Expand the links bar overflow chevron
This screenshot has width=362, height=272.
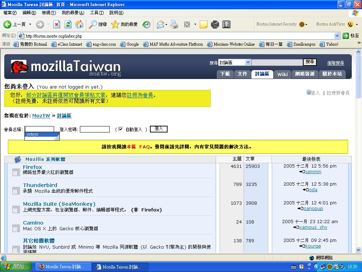tap(359, 43)
